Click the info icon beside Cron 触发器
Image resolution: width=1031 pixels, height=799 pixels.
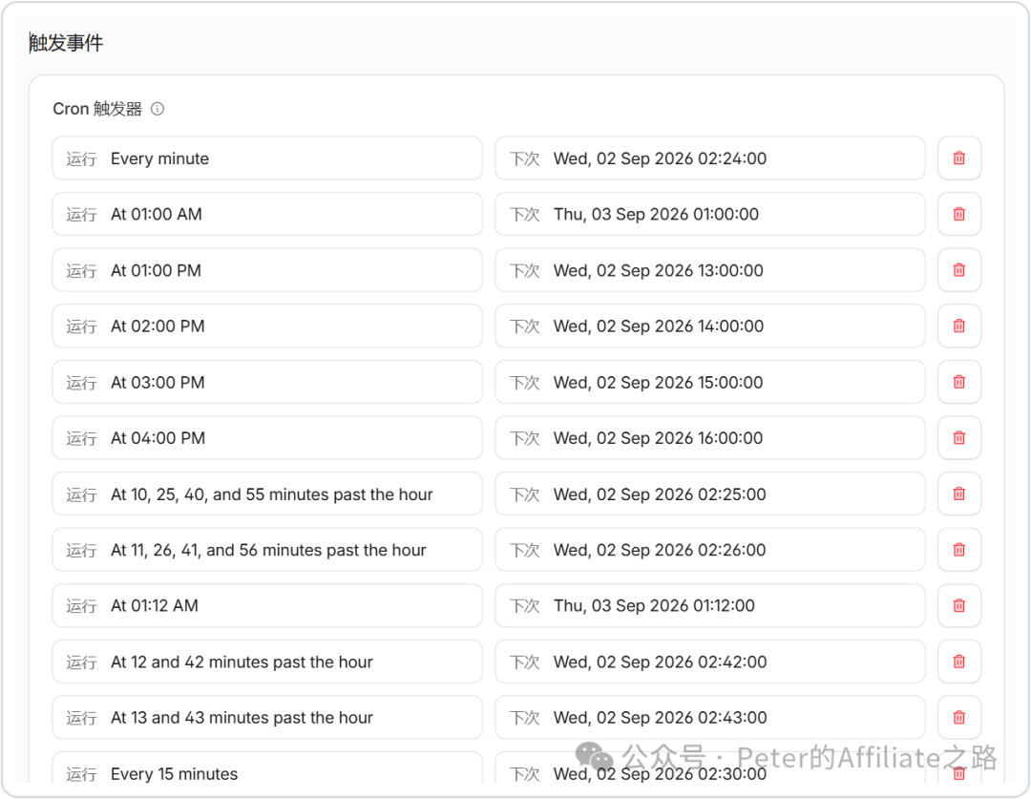click(x=158, y=109)
